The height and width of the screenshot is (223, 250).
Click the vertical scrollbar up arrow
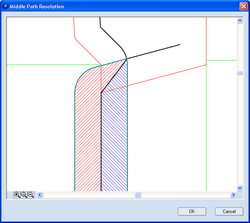tap(240, 21)
